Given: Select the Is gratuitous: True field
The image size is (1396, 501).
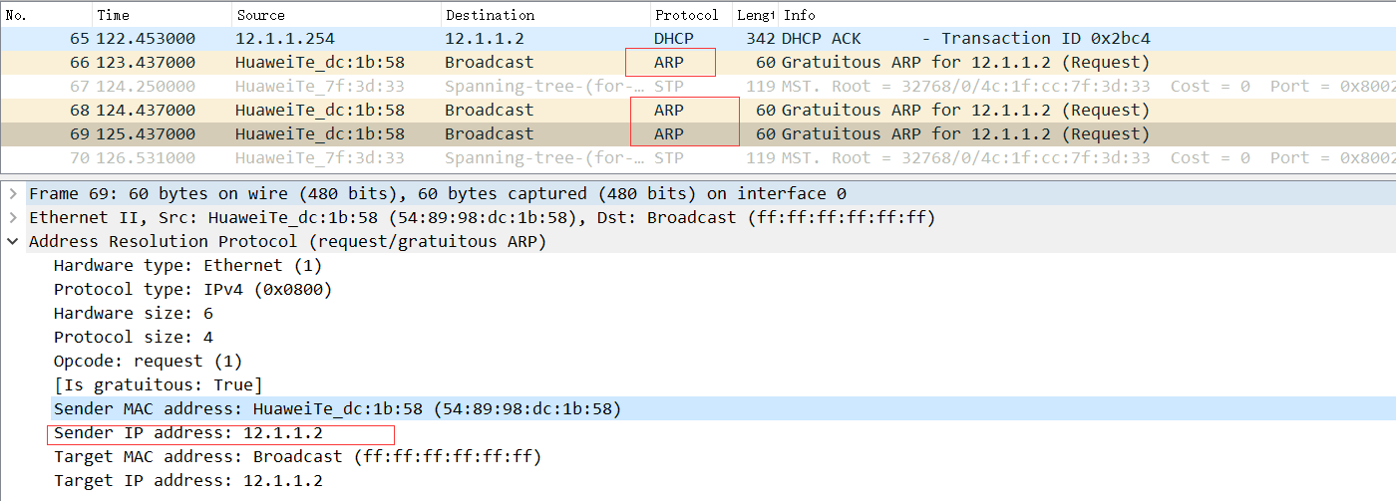Looking at the screenshot, I should click(158, 384).
